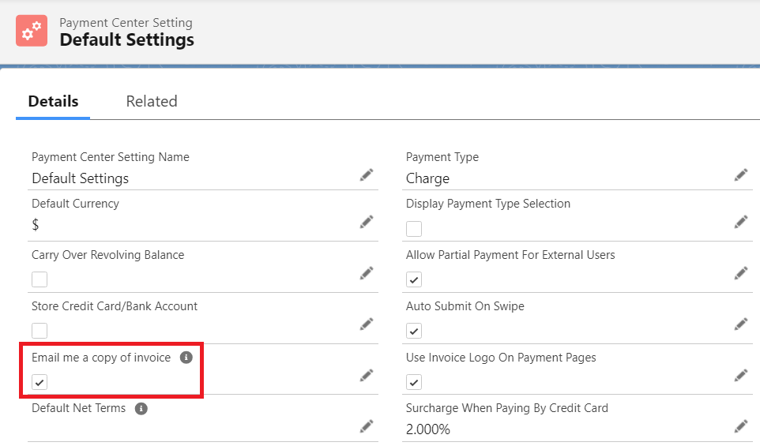Click edit pencil for Use Invoice Logo
Image resolution: width=760 pixels, height=446 pixels.
coord(740,375)
